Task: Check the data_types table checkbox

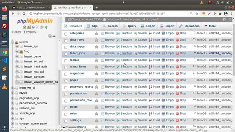Action: (66, 47)
